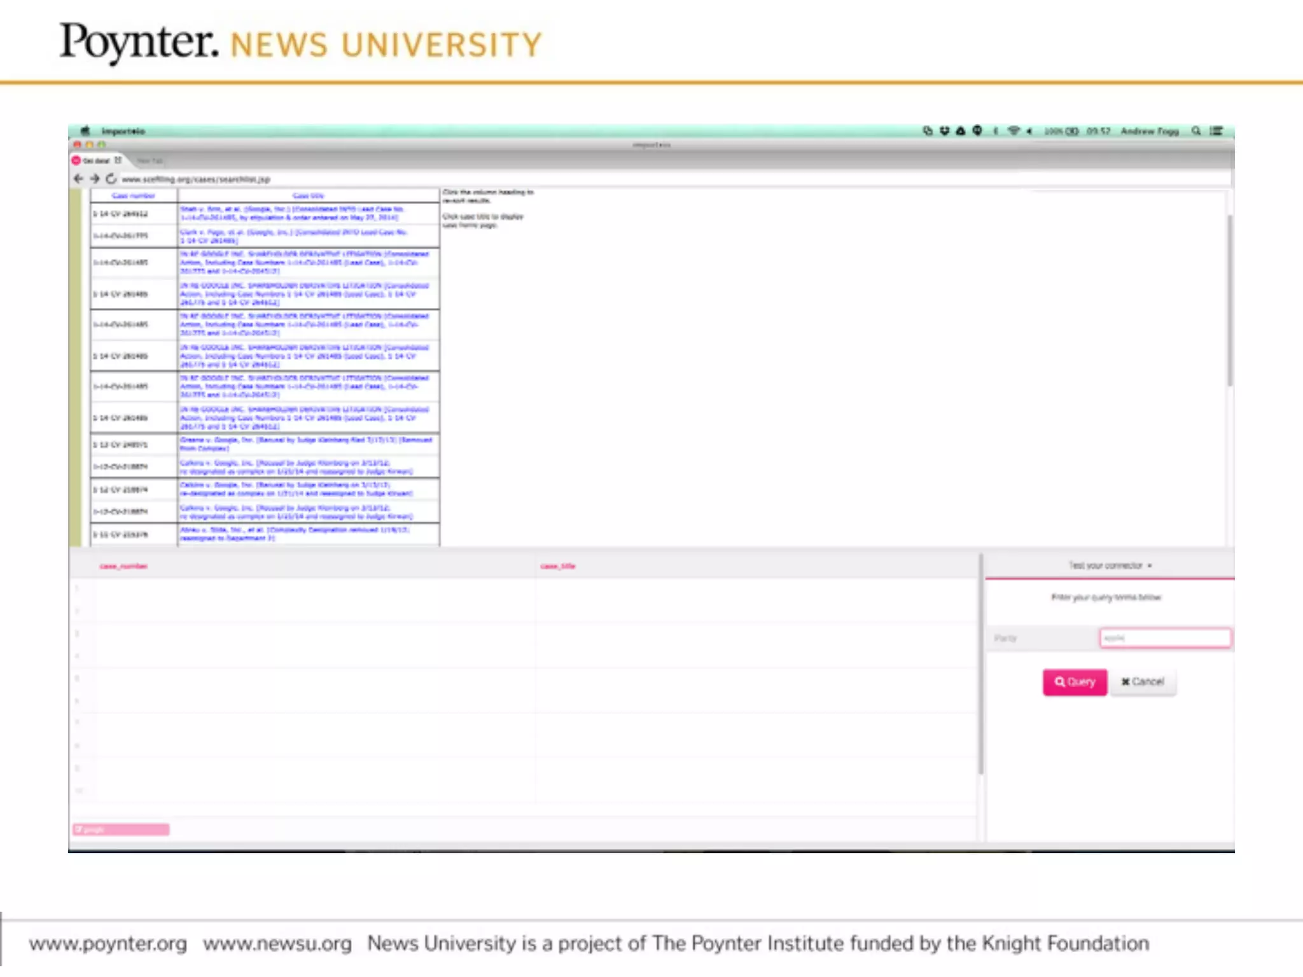Screen dimensions: 1303x977
Task: Expand the Test your connector dropdown
Action: coord(1110,565)
